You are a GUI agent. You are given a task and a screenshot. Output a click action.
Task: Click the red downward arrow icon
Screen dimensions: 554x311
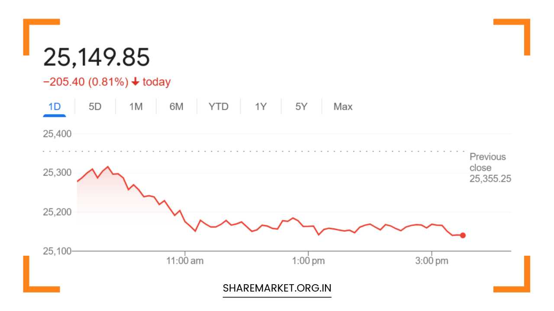[x=135, y=82]
